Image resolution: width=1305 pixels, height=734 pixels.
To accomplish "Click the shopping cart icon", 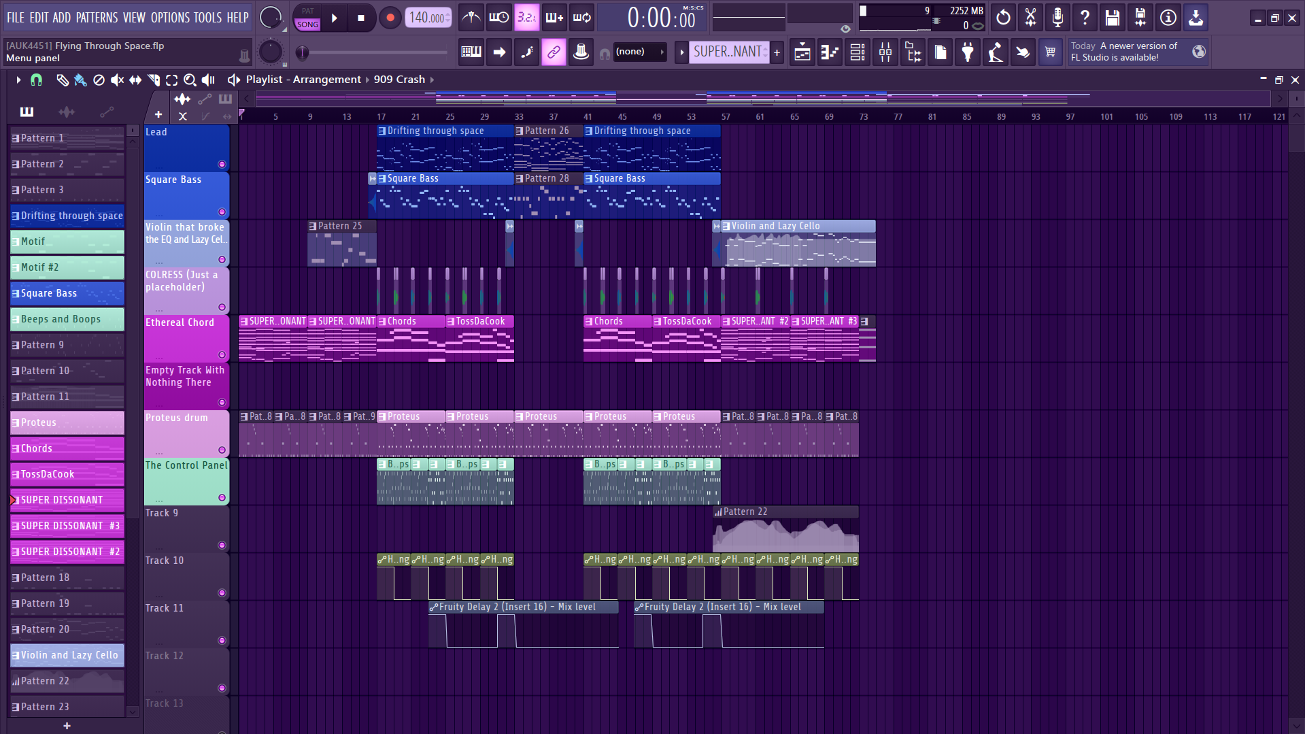I will (x=1051, y=52).
